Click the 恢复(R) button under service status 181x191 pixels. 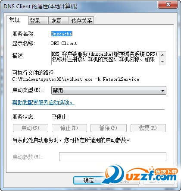148,128
